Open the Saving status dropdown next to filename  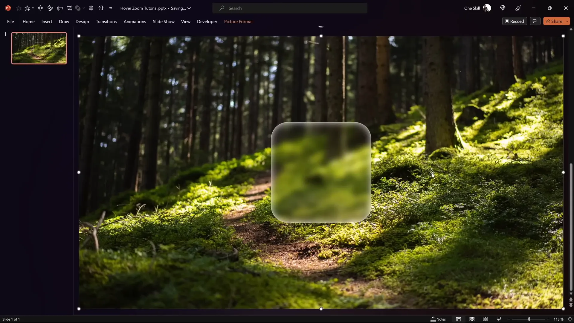(190, 8)
